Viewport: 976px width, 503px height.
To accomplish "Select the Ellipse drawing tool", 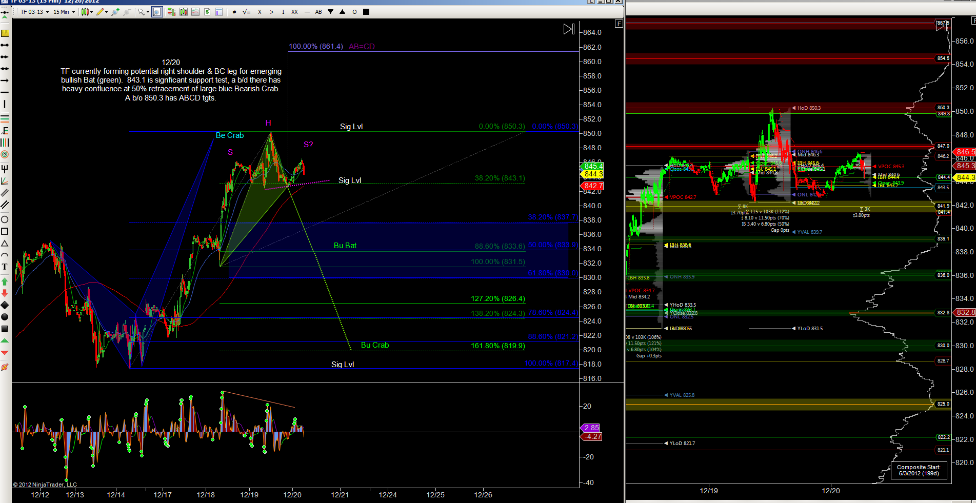I will (x=5, y=219).
